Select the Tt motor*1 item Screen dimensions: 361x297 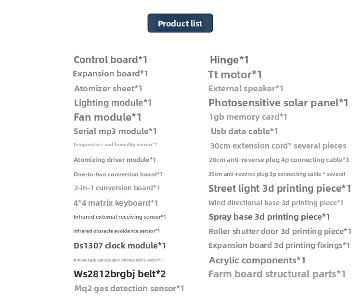(x=235, y=74)
